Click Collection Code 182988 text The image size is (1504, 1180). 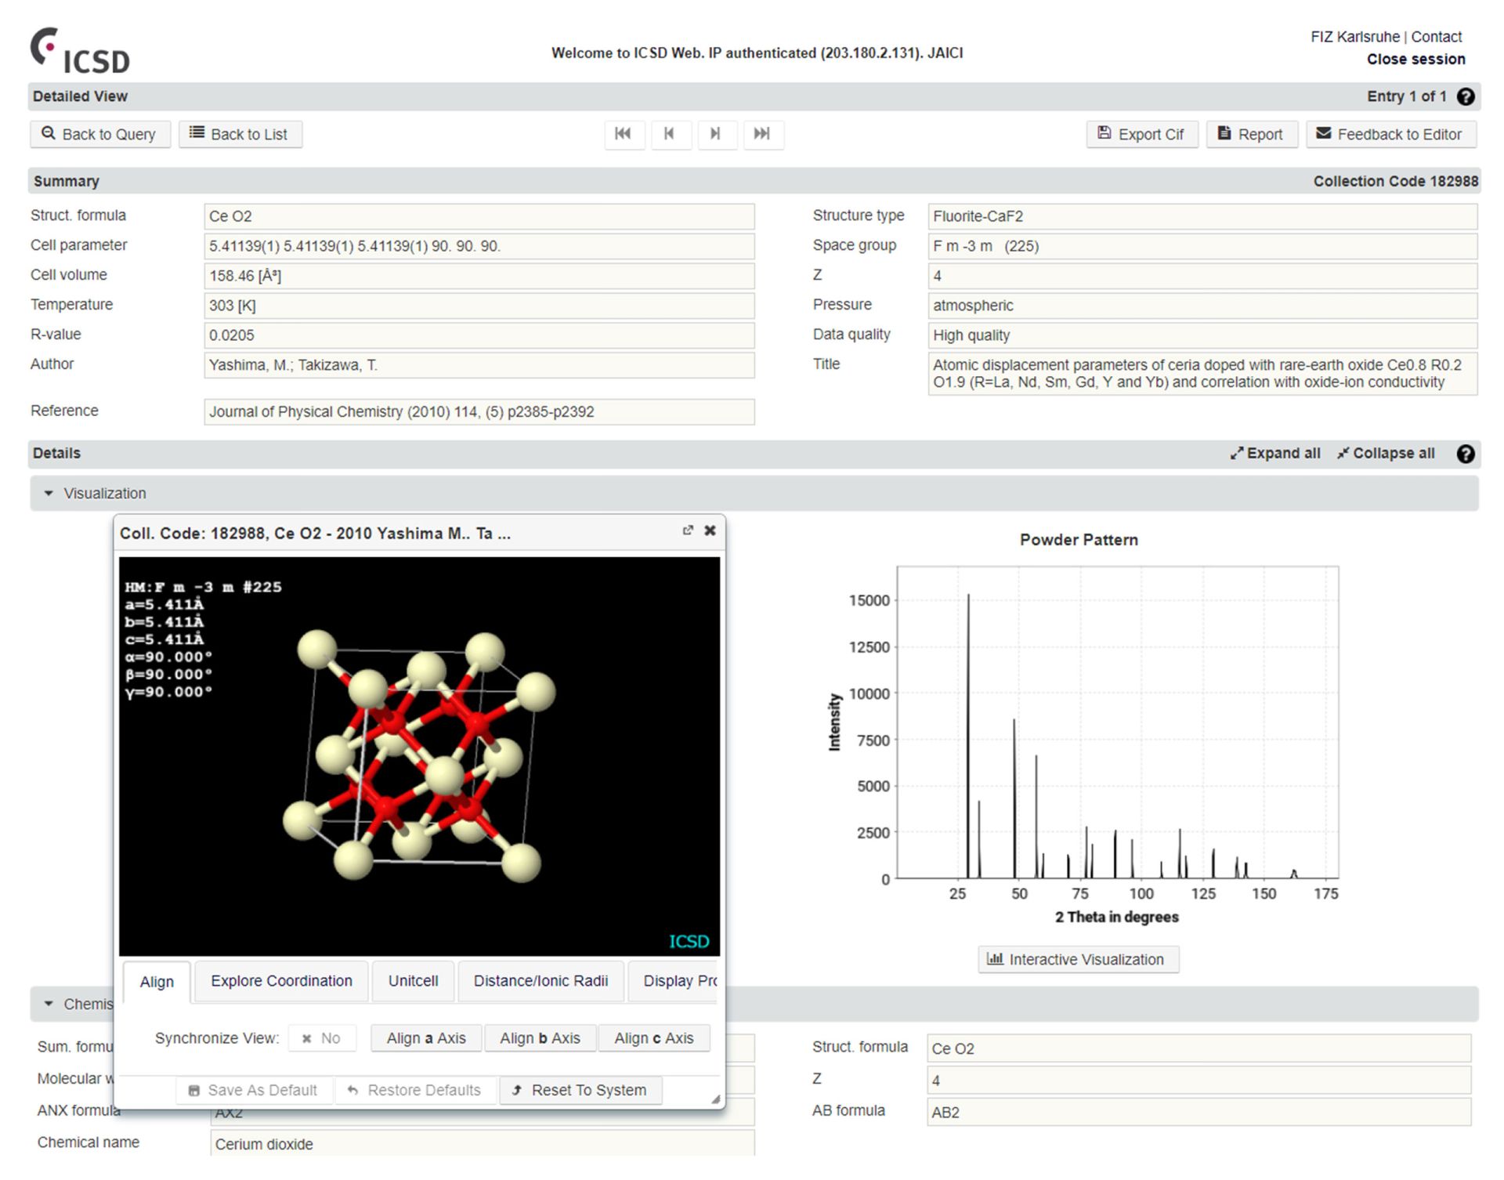tap(1396, 181)
